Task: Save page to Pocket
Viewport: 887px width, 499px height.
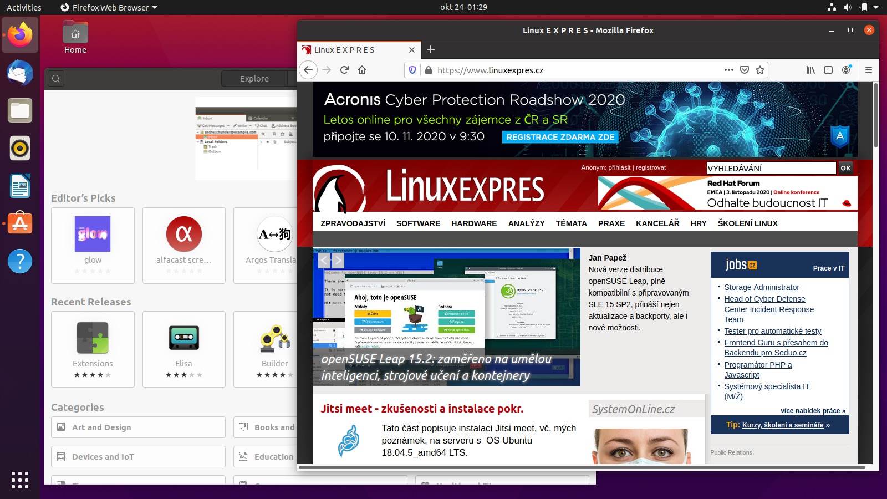Action: (745, 70)
